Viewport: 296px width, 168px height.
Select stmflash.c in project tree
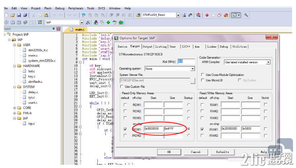tap(35, 82)
